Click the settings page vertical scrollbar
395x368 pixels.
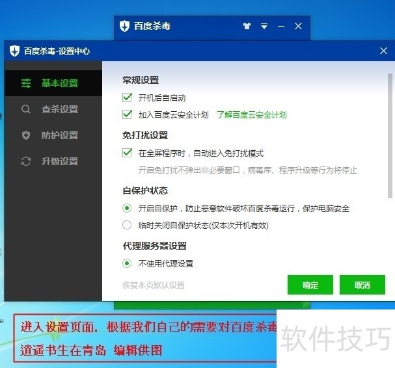[x=390, y=136]
